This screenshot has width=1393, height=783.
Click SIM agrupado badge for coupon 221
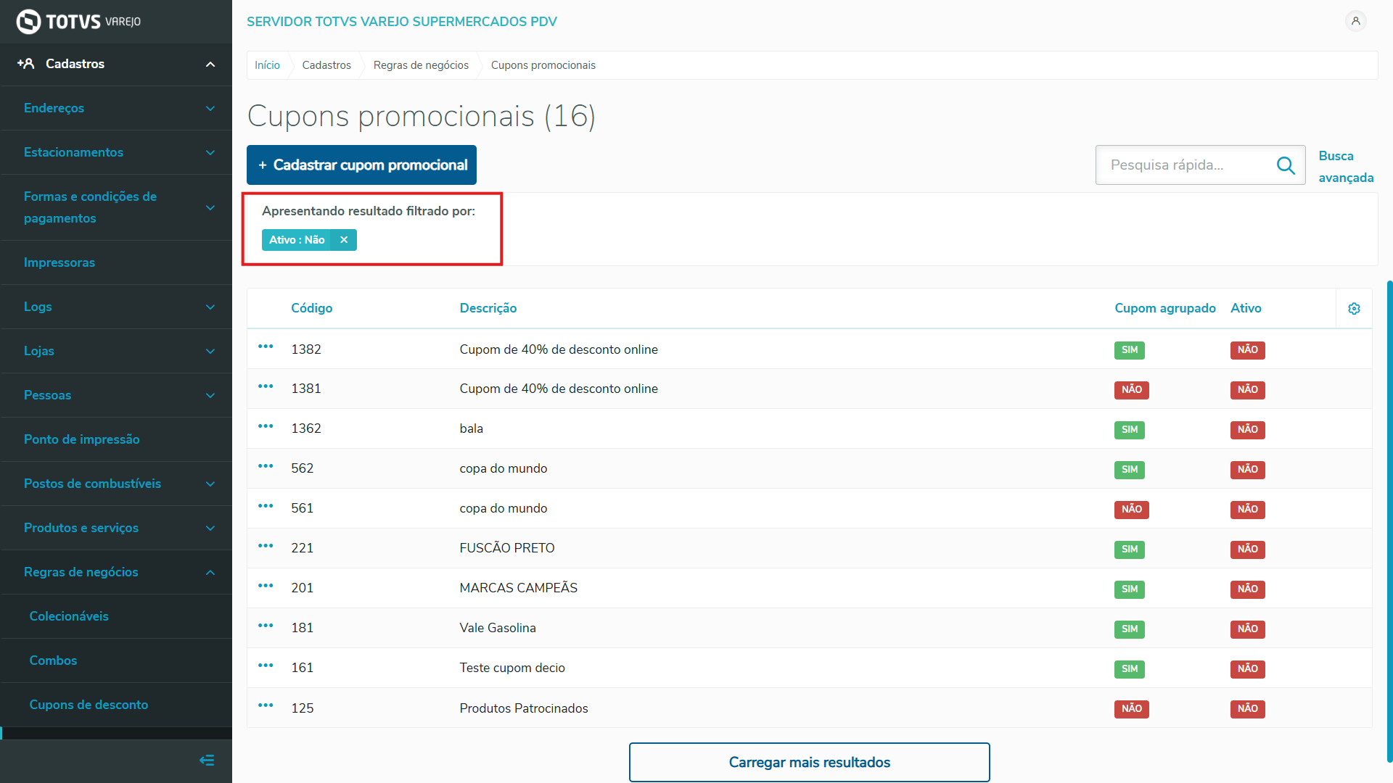1129,550
